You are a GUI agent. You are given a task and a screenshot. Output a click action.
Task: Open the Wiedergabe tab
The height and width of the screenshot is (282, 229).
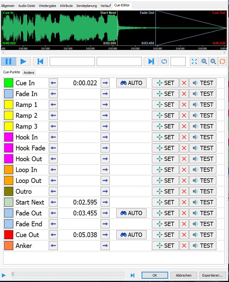[x=47, y=6]
